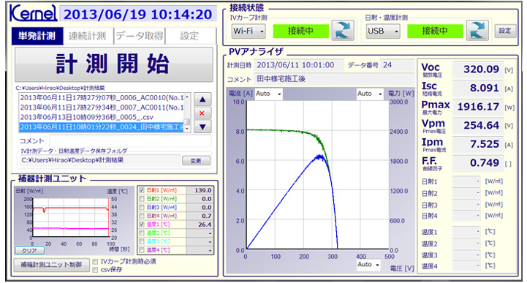Image resolution: width=527 pixels, height=283 pixels.
Task: Switch to the データ取得 tab
Action: [140, 36]
